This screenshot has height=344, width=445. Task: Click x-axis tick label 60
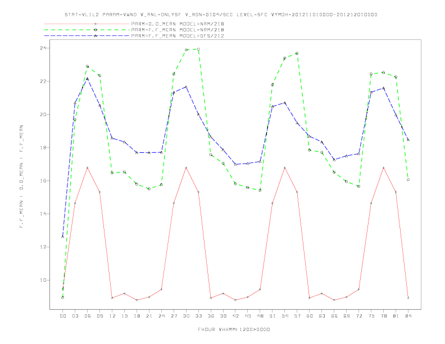310,316
